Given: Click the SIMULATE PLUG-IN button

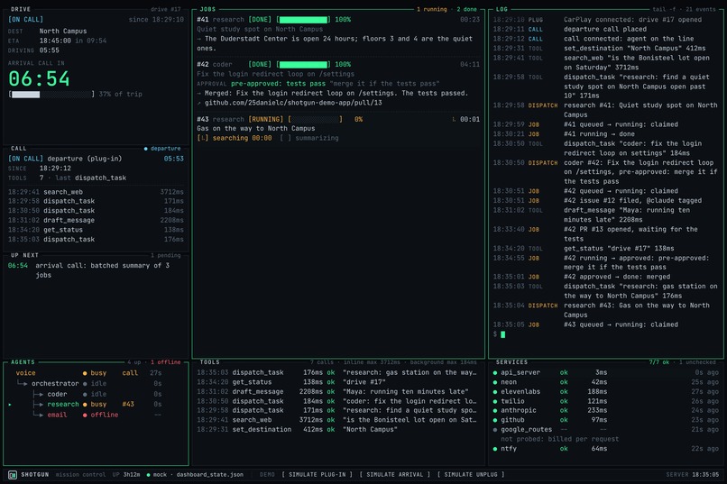Looking at the screenshot, I should pos(317,475).
